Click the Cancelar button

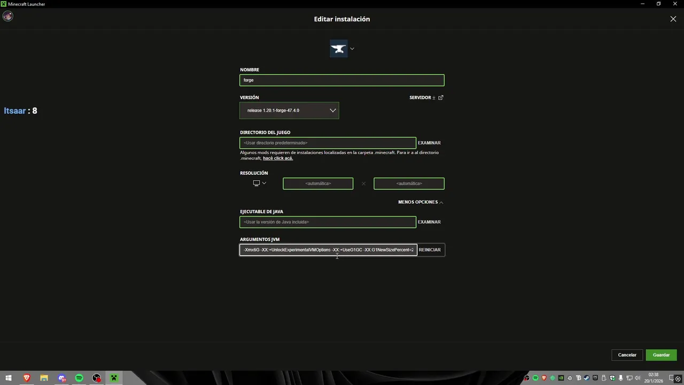click(x=627, y=355)
